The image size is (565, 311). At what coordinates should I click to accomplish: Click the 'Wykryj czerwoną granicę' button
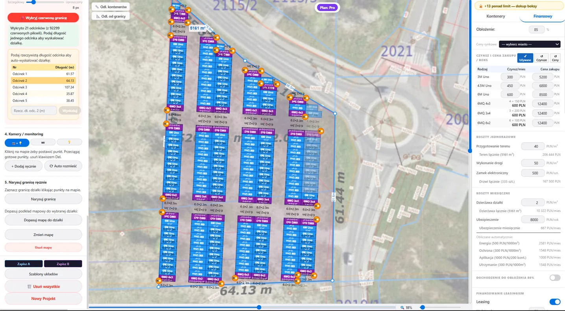tap(43, 18)
